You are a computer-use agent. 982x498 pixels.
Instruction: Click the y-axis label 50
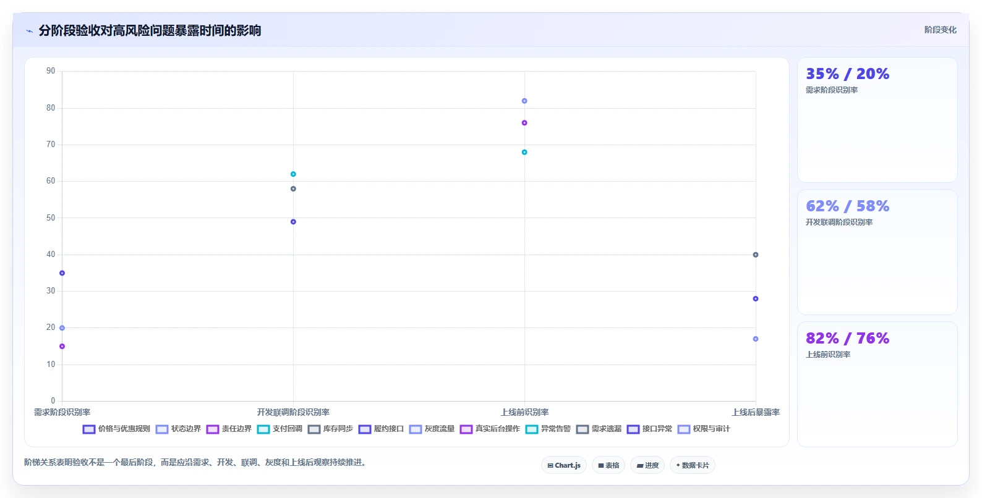(x=51, y=218)
